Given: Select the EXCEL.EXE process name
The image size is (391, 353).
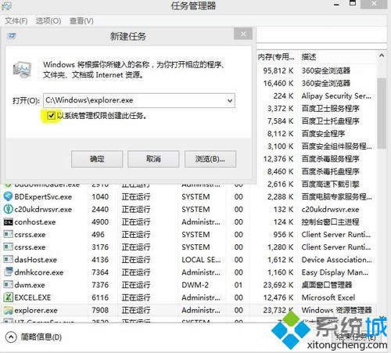Looking at the screenshot, I should (33, 297).
